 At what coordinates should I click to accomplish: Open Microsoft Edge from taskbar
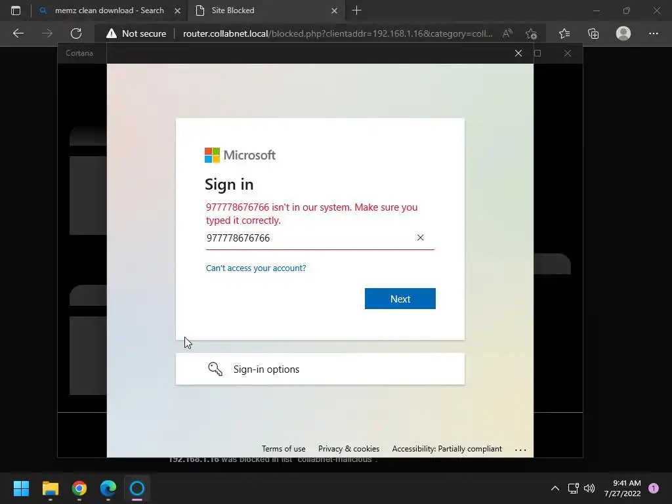point(108,488)
